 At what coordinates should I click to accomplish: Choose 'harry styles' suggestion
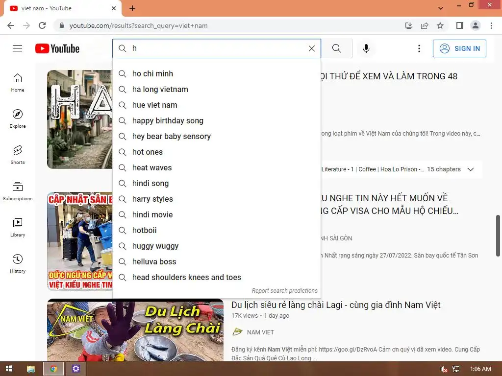(x=217, y=199)
